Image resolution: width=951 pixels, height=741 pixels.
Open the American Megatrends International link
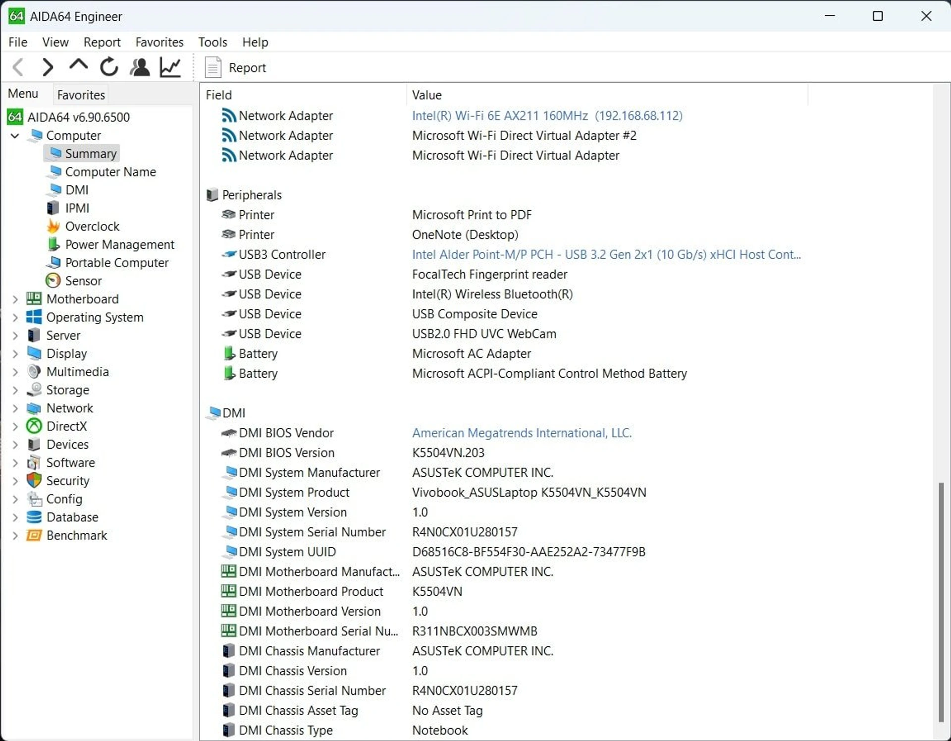(522, 433)
